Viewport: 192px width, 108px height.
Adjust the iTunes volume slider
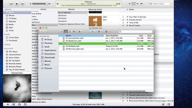39,4
